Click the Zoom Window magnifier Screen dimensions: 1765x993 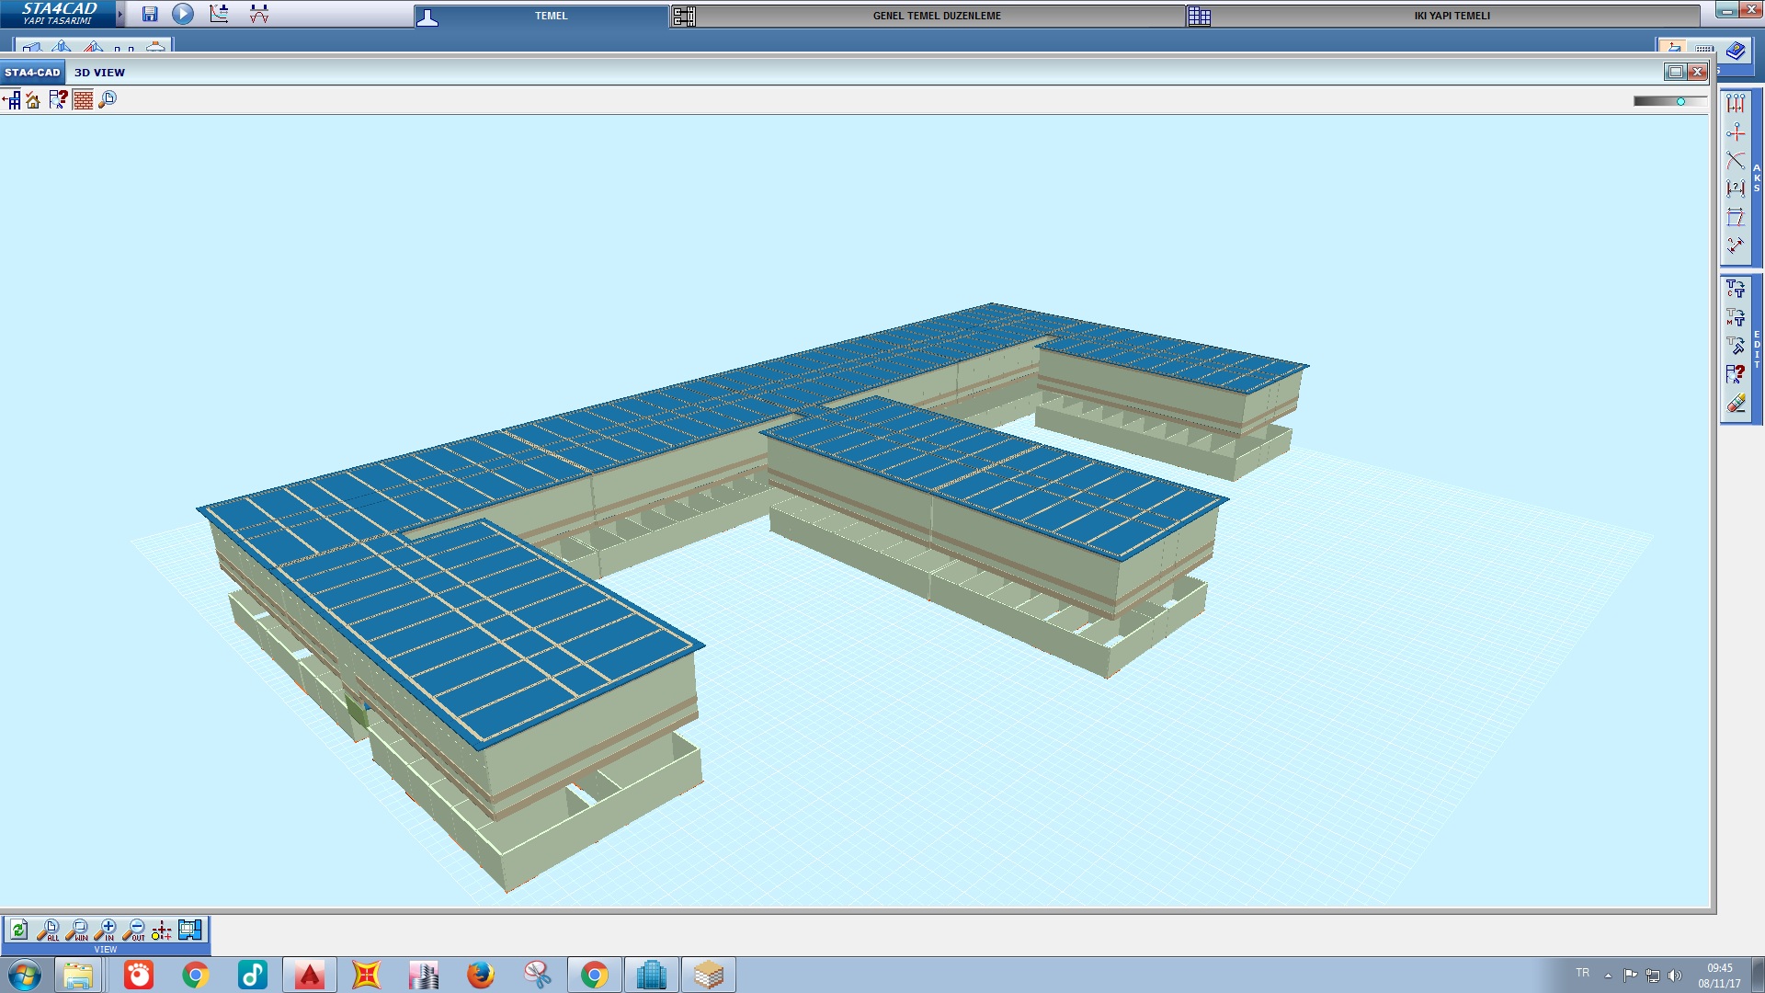click(78, 930)
